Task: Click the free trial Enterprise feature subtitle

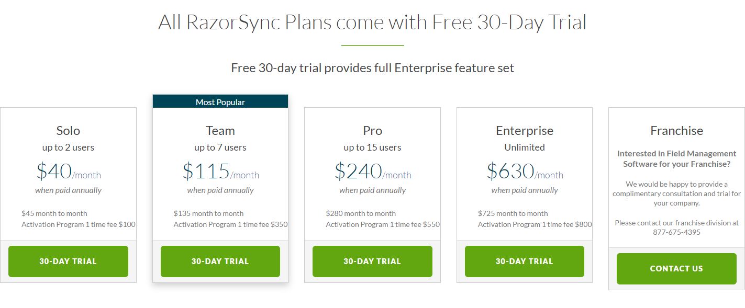Action: pos(372,67)
